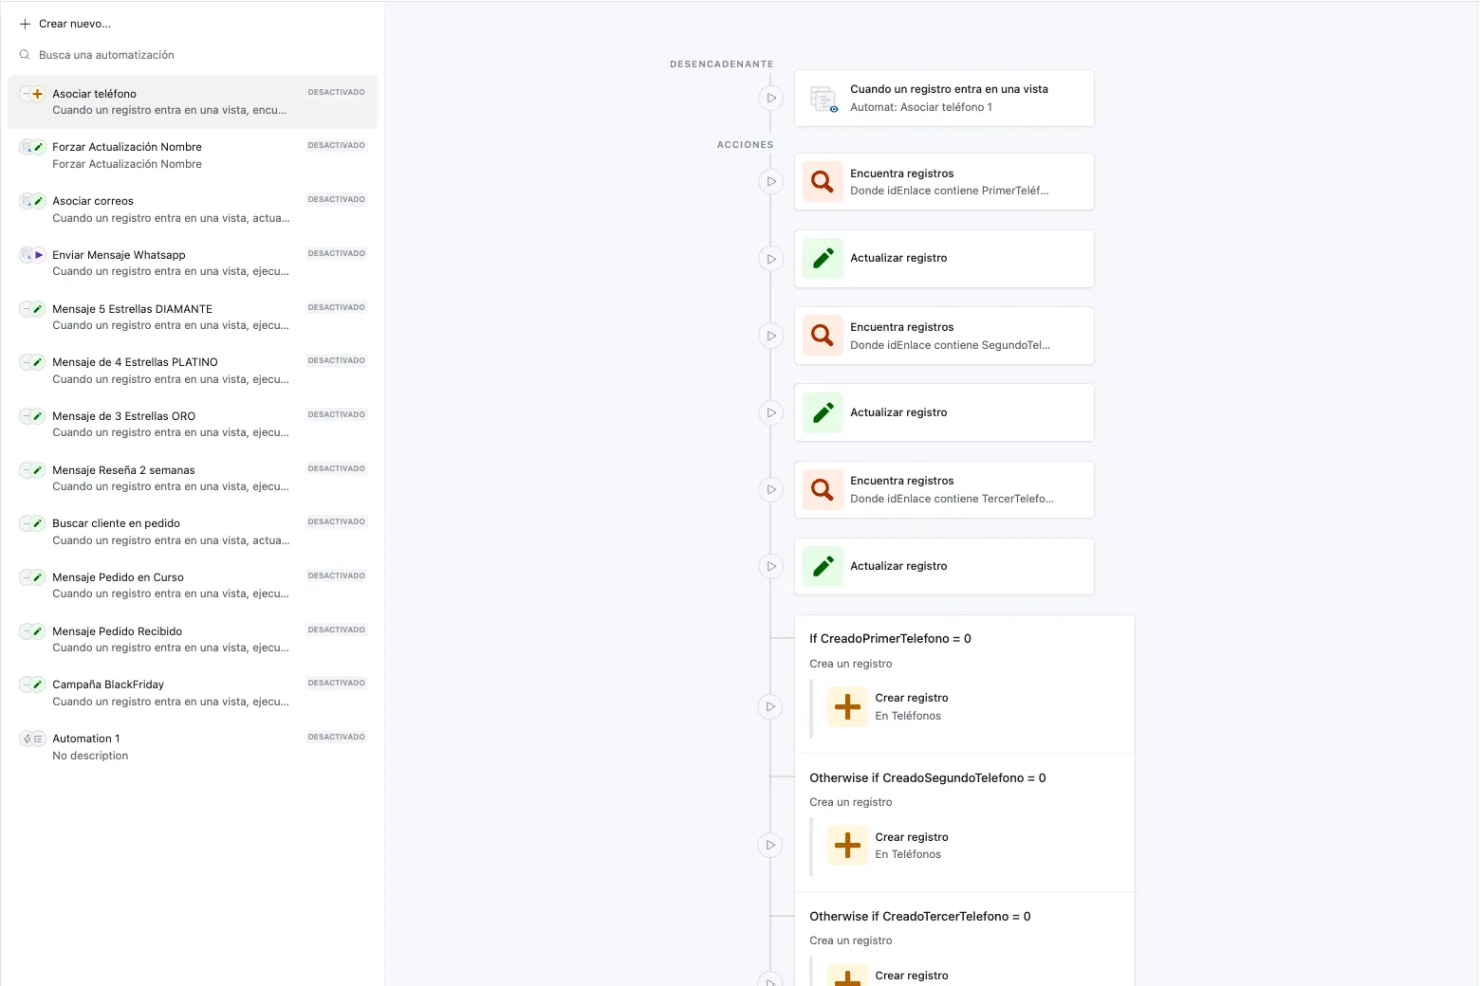Click the record-view icon on the trigger card
This screenshot has height=986, width=1480.
[822, 98]
